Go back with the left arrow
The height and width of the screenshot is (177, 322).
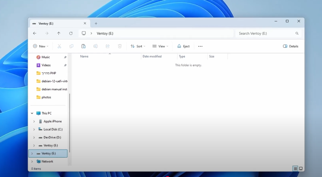[35, 33]
